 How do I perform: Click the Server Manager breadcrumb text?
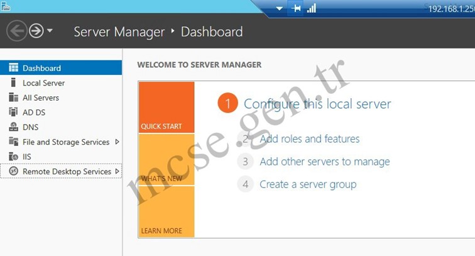119,32
